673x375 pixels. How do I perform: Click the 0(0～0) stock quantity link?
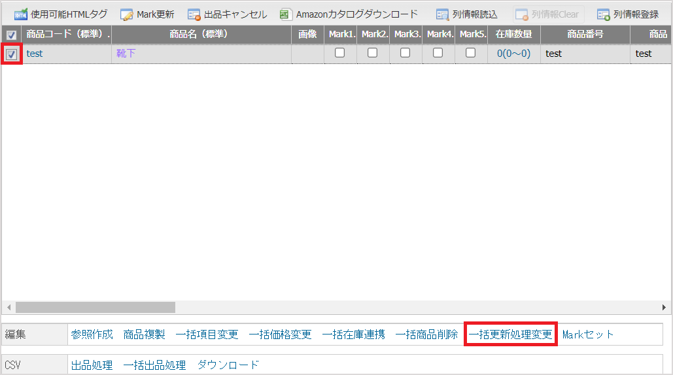(x=514, y=54)
